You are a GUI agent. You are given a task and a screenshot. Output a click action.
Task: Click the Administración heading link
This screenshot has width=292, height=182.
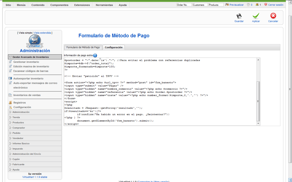coord(35,51)
